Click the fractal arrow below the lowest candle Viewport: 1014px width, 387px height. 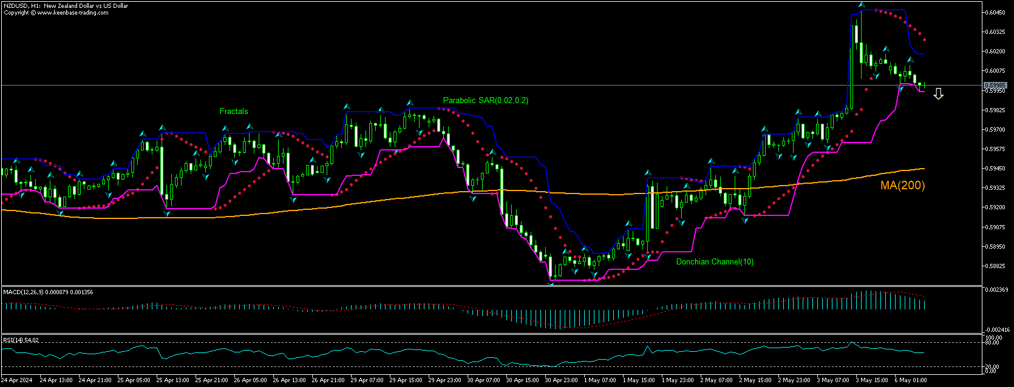[551, 283]
